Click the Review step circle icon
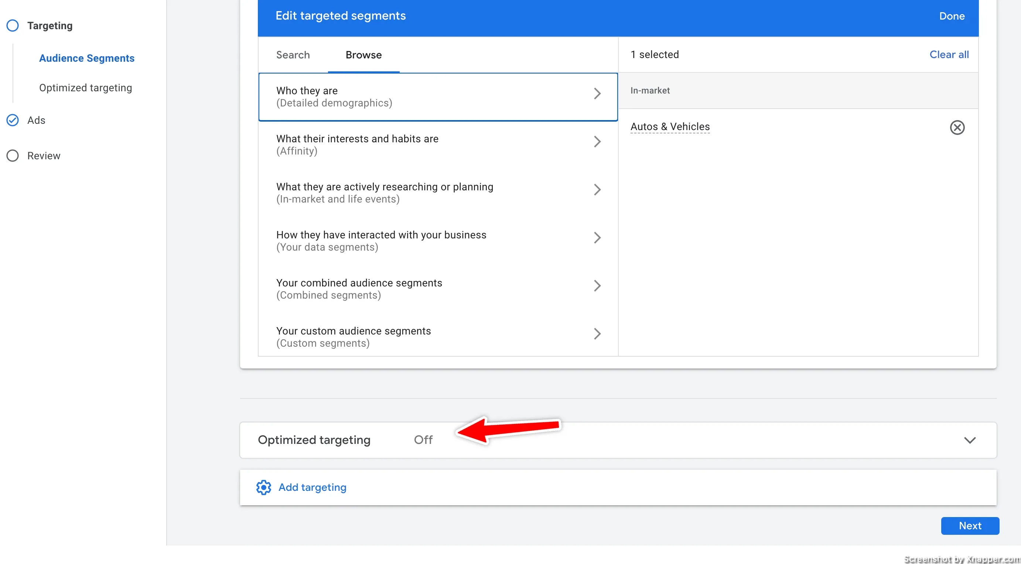This screenshot has width=1021, height=564. (x=13, y=156)
